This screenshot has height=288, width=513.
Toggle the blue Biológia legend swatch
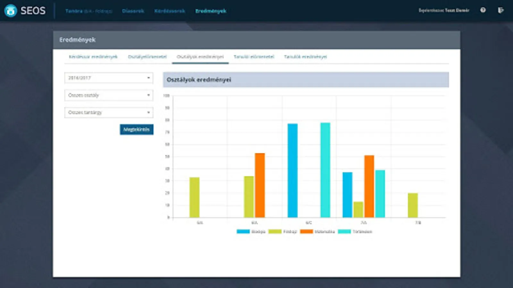243,231
